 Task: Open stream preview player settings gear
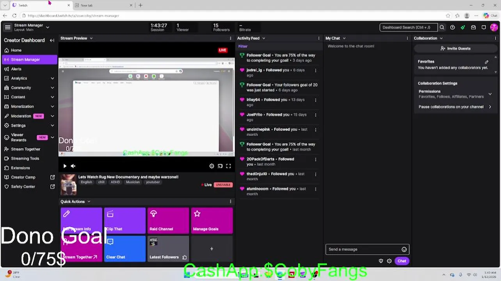tap(211, 166)
